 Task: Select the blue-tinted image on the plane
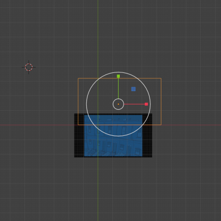click(113, 136)
